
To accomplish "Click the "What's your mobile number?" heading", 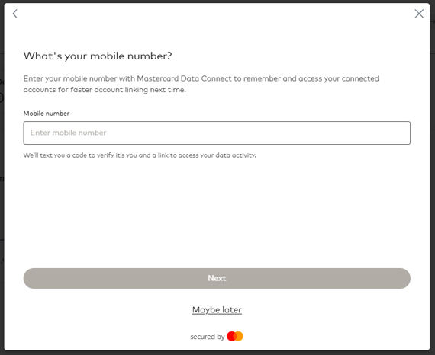I will 98,56.
